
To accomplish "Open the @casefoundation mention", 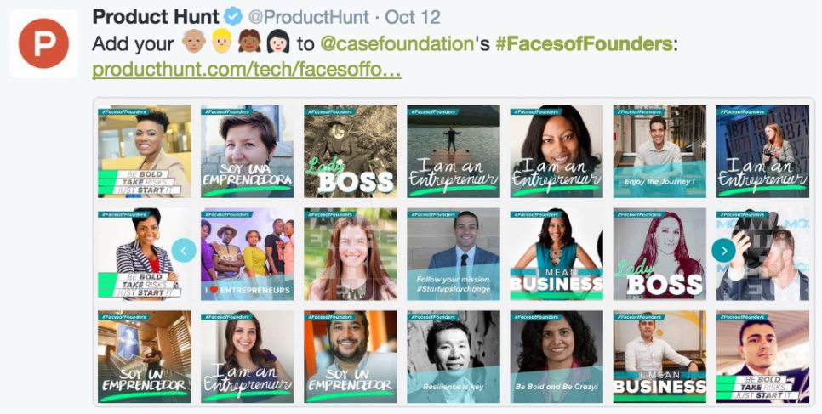I will click(397, 44).
